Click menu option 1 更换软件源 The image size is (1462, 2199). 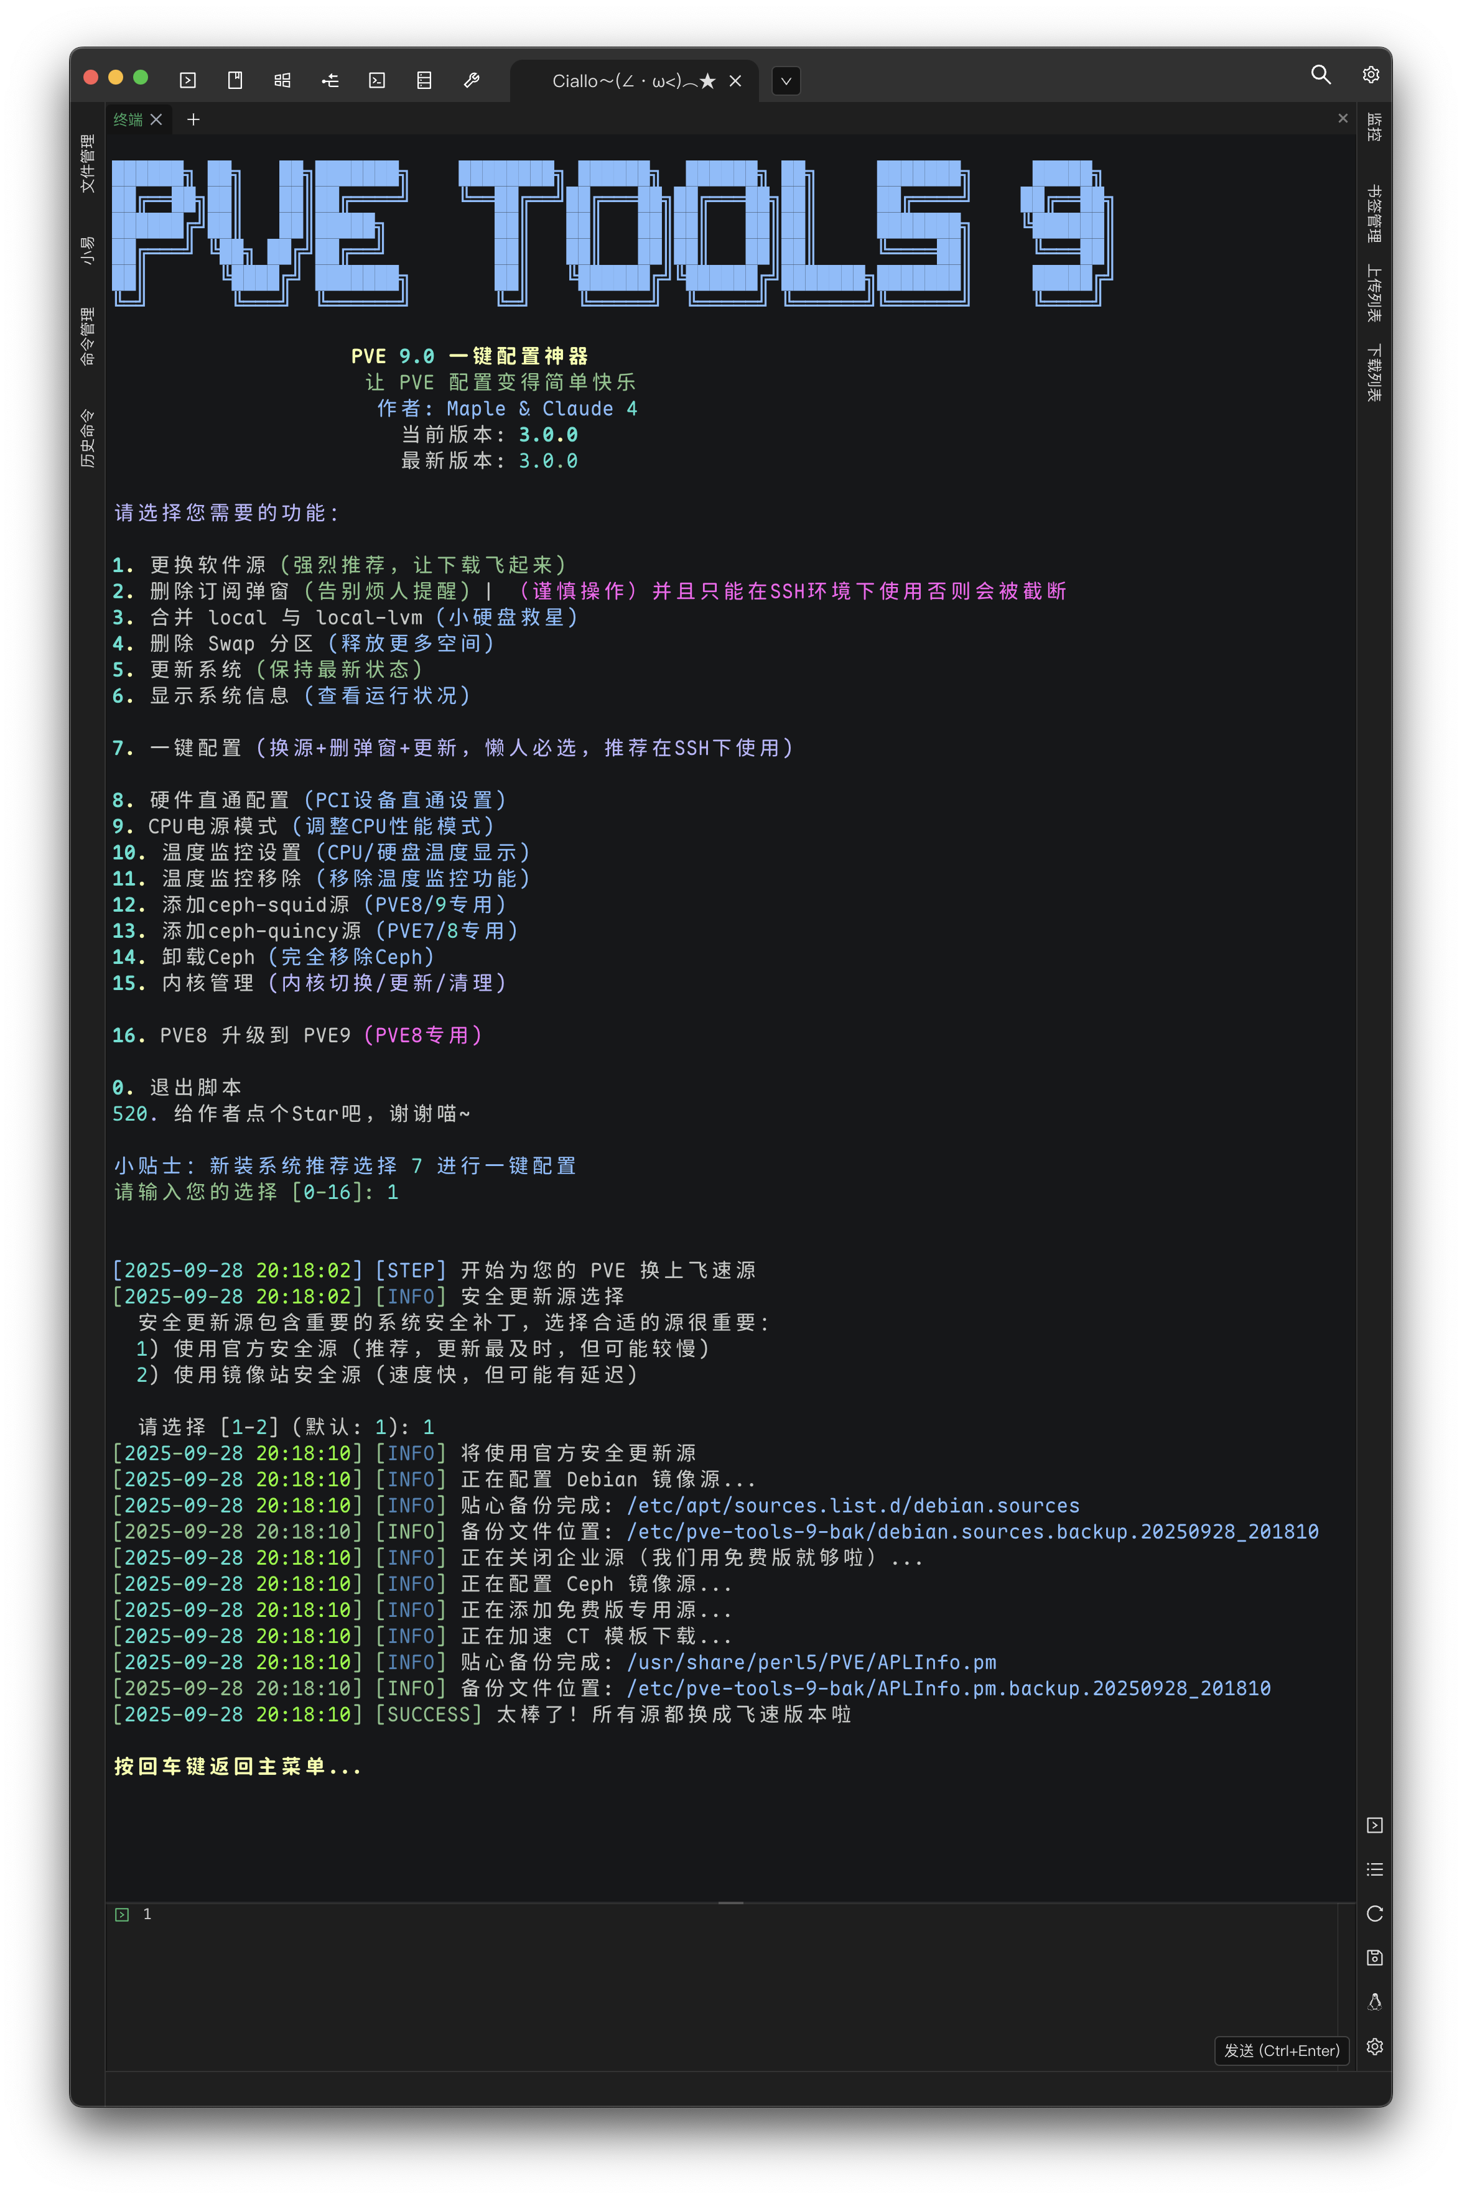pyautogui.click(x=340, y=565)
